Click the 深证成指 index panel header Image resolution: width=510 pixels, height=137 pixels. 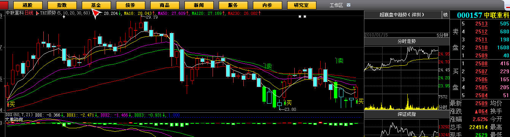pos(406,113)
